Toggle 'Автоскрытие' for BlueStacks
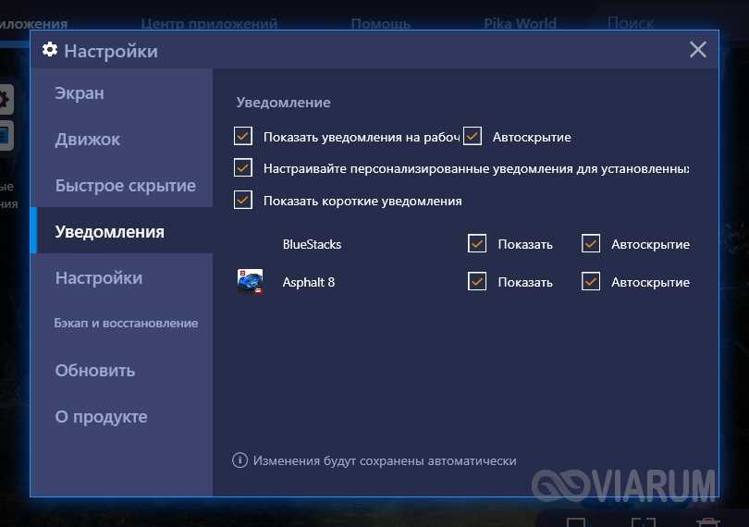Image resolution: width=749 pixels, height=527 pixels. [x=591, y=244]
